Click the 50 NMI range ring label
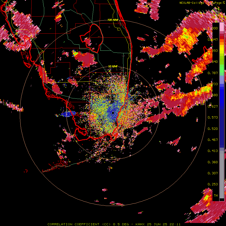This screenshot has width=226, height=226. [113, 66]
